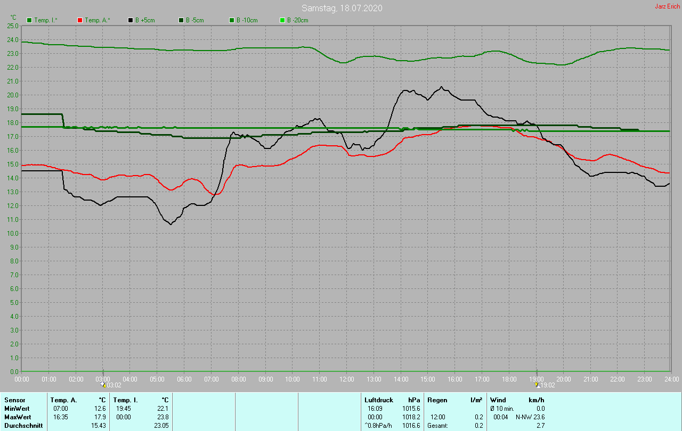The width and height of the screenshot is (682, 431).
Task: Select the Durchschnitt row label
Action: coord(23,426)
